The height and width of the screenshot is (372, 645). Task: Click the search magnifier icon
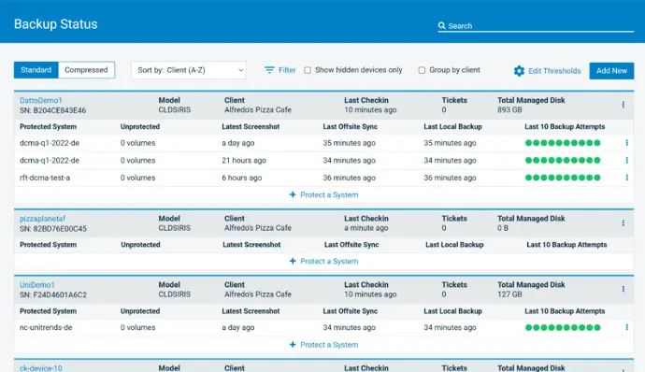click(x=442, y=25)
